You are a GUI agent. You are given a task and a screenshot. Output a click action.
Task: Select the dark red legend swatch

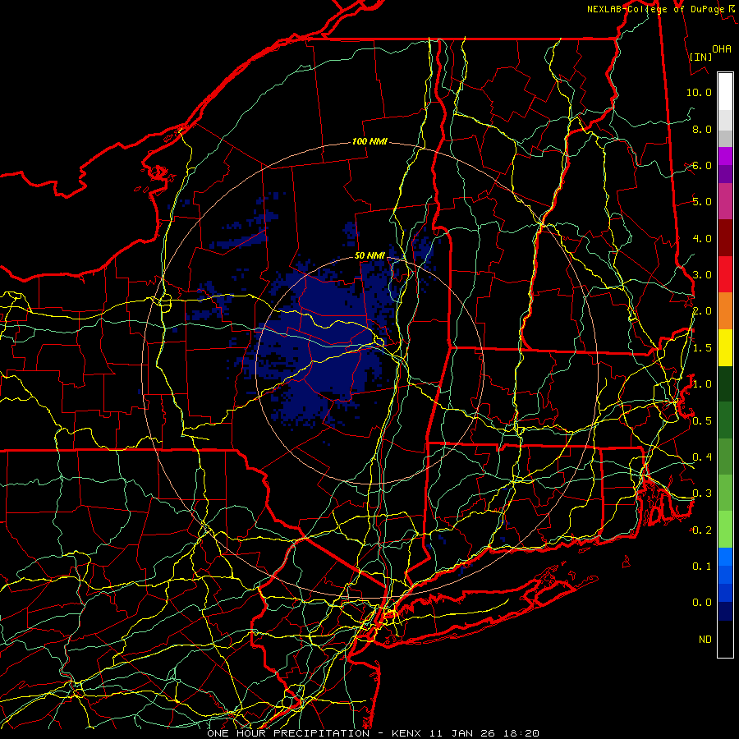tap(725, 238)
